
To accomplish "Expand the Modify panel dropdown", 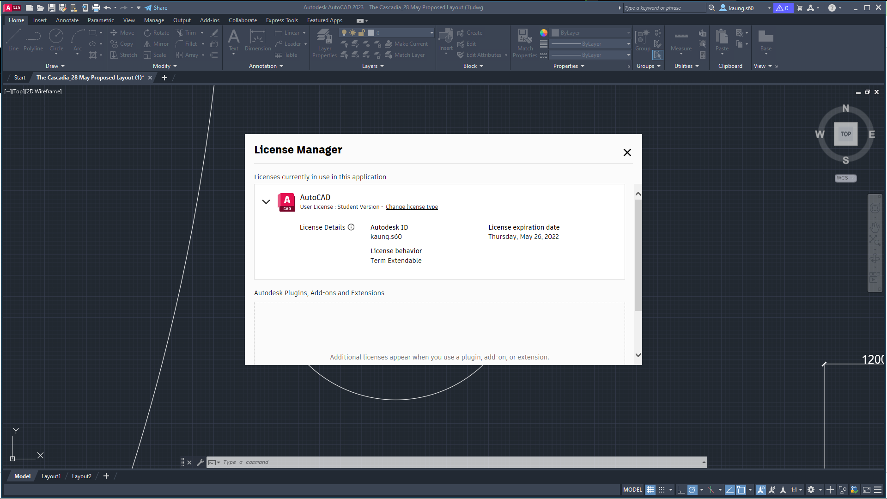I will click(x=165, y=66).
